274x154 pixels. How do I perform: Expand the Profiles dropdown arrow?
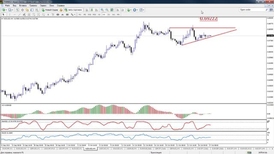(12, 10)
